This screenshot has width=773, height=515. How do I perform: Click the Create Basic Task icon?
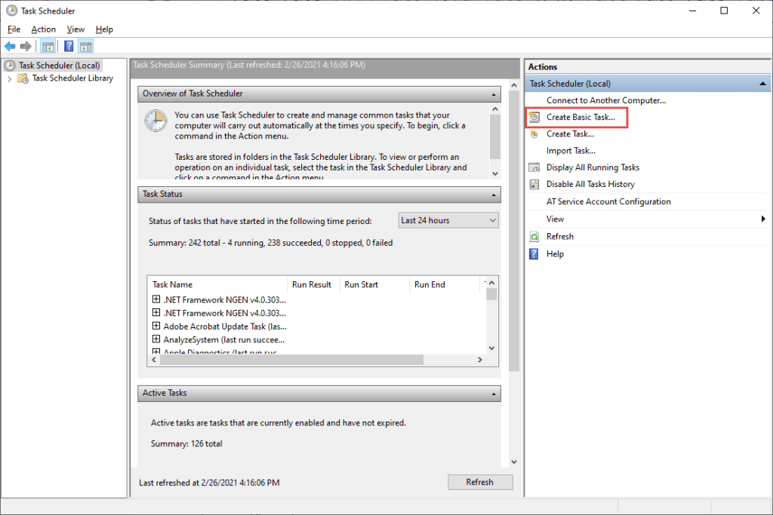(534, 118)
